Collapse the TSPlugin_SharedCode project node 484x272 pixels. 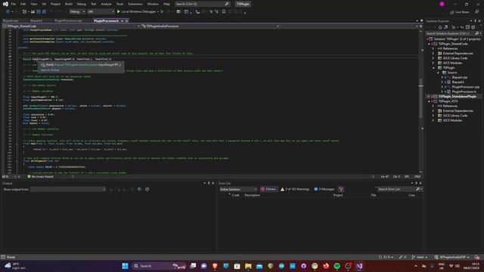429,44
